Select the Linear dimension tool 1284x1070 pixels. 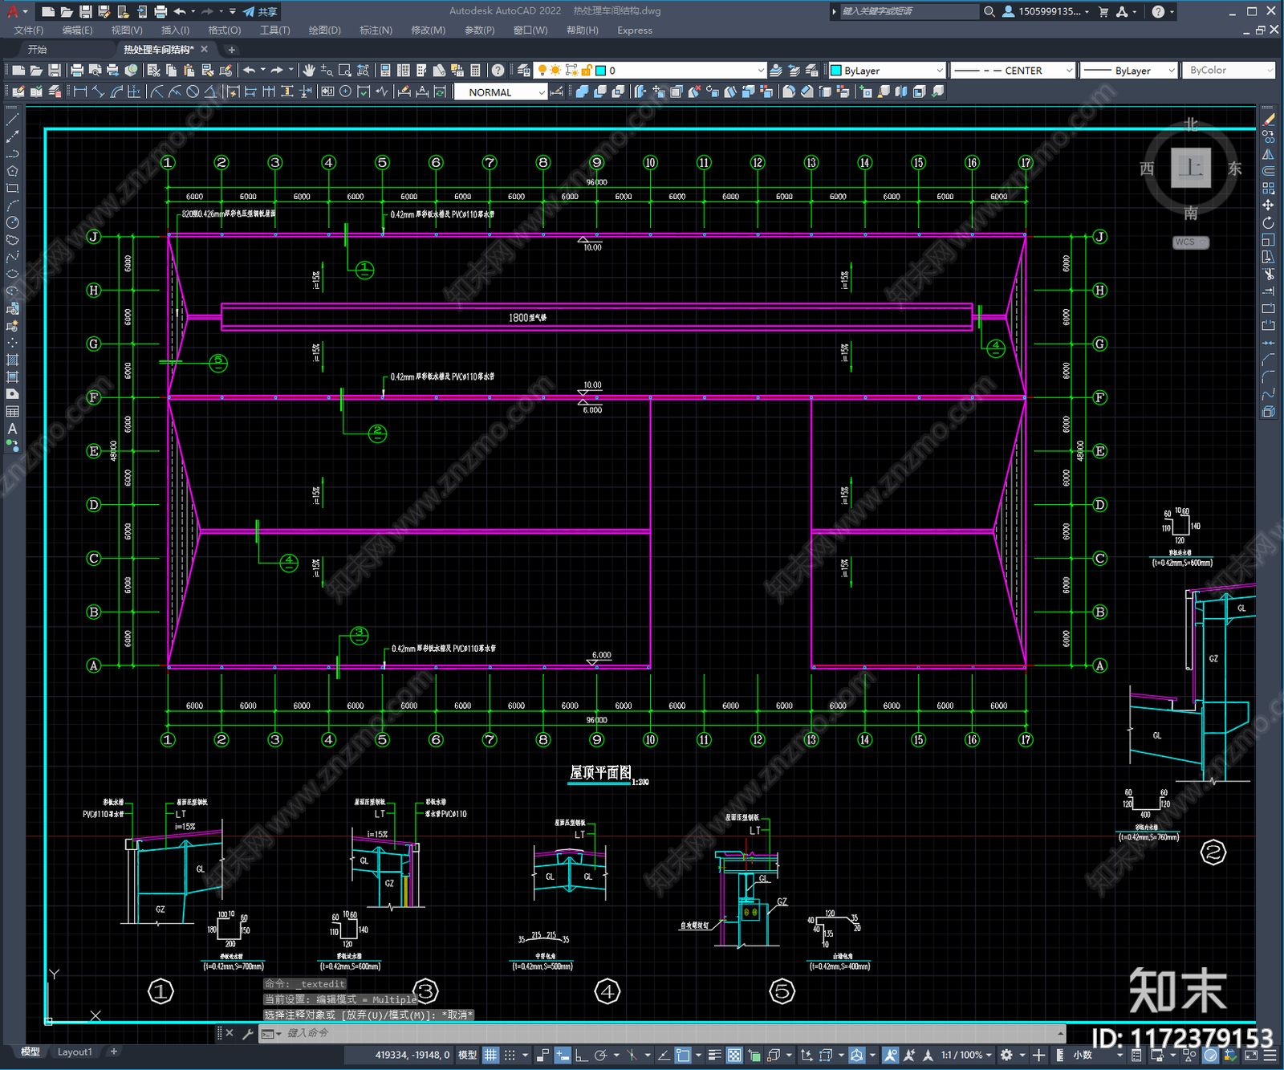pyautogui.click(x=80, y=92)
